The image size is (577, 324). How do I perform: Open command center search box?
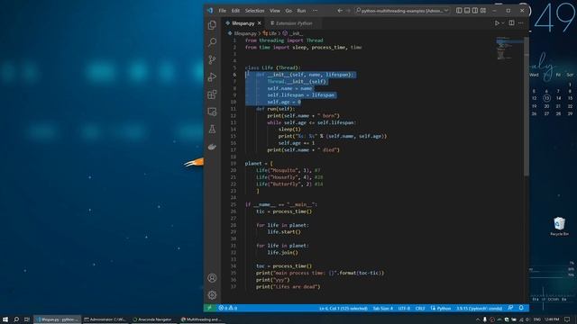(x=402, y=11)
